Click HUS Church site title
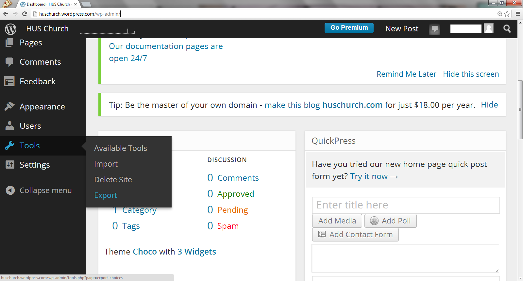 [47, 29]
